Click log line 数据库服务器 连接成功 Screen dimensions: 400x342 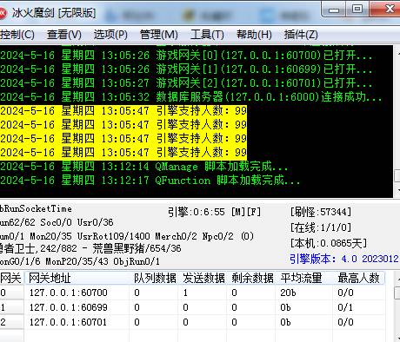click(x=191, y=97)
